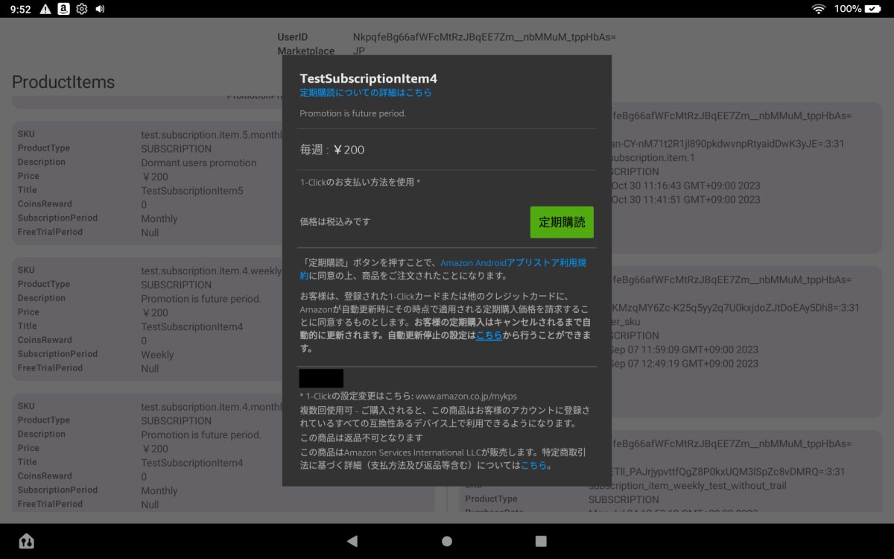Screen dimensions: 894x559
Task: Tap the Wi-Fi signal icon
Action: pyautogui.click(x=819, y=9)
